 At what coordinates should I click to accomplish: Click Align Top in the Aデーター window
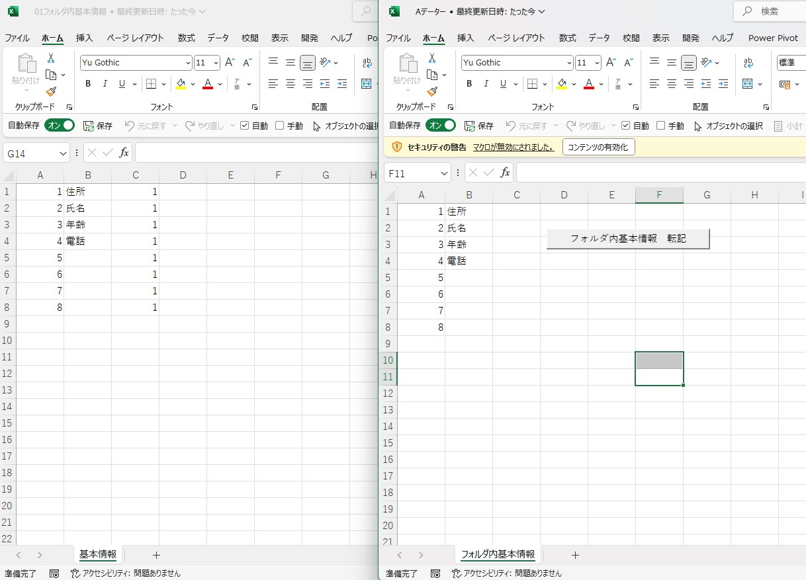pos(654,63)
